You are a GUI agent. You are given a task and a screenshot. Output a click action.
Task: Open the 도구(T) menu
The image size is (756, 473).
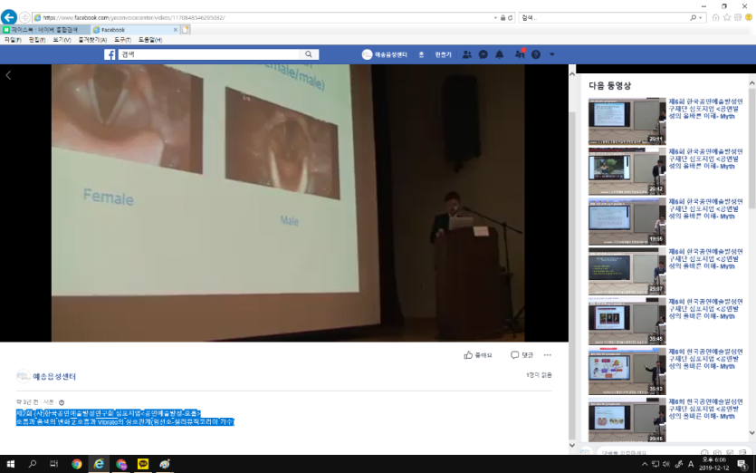point(122,40)
